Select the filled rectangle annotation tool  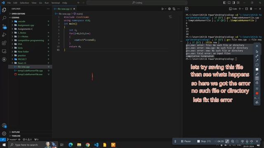pyautogui.click(x=257, y=69)
